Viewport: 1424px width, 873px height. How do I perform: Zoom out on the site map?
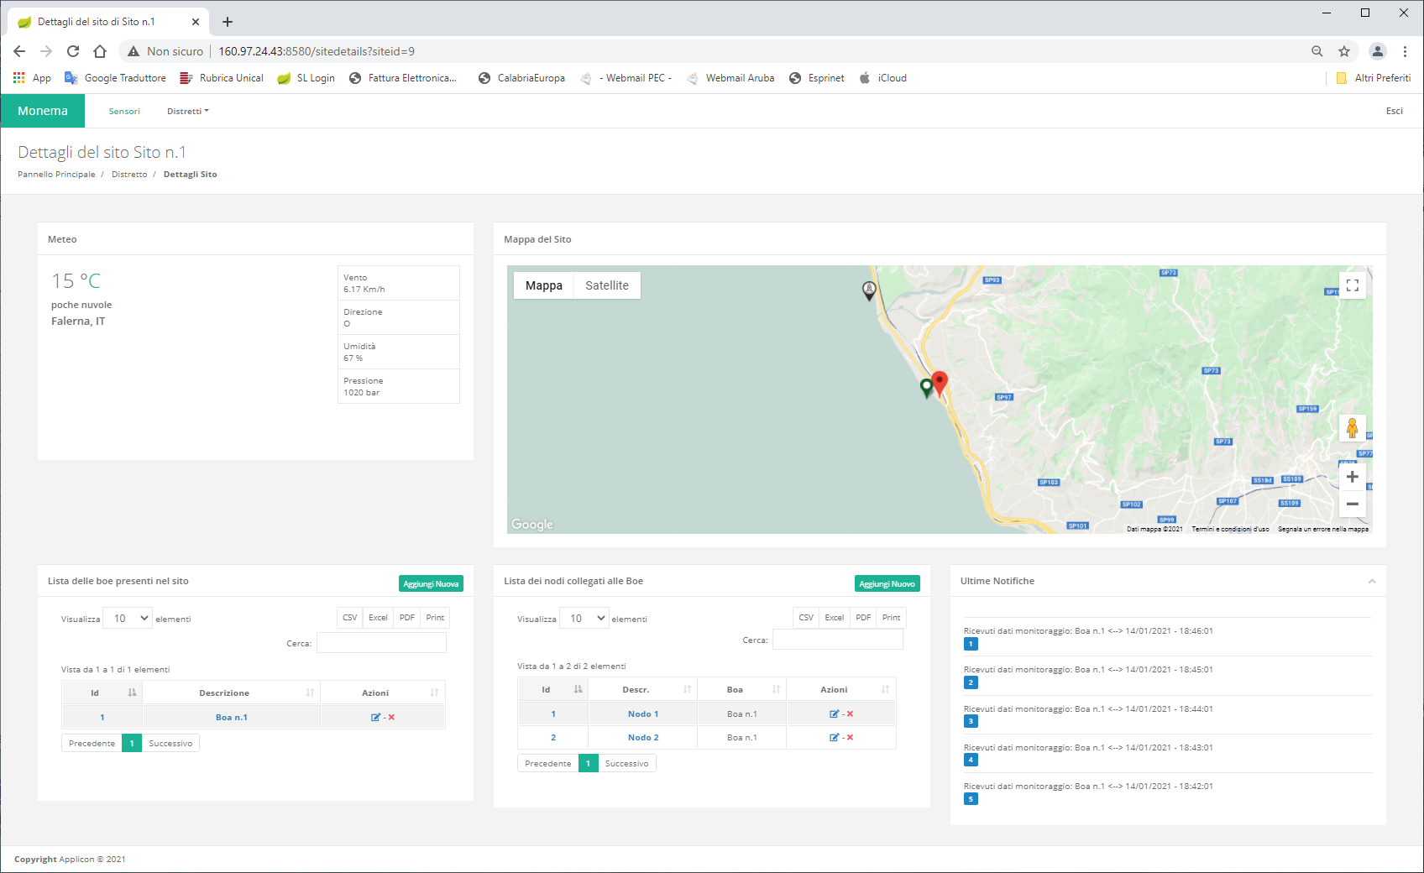(x=1352, y=504)
